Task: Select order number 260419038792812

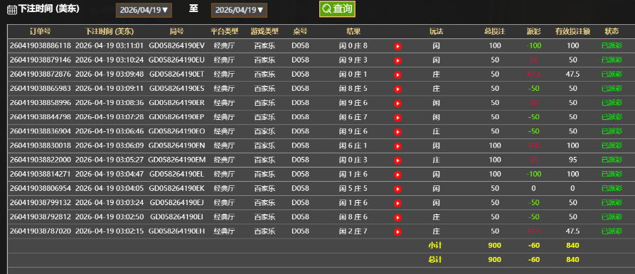Action: pos(40,217)
